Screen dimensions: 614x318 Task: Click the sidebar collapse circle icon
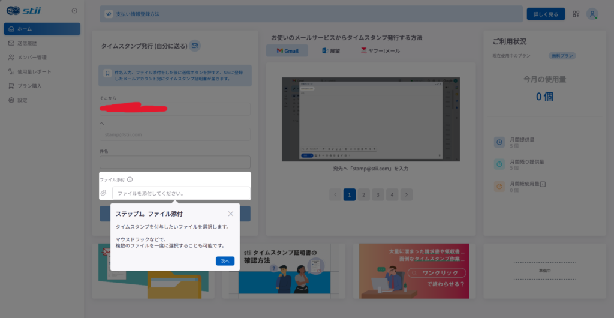point(74,11)
